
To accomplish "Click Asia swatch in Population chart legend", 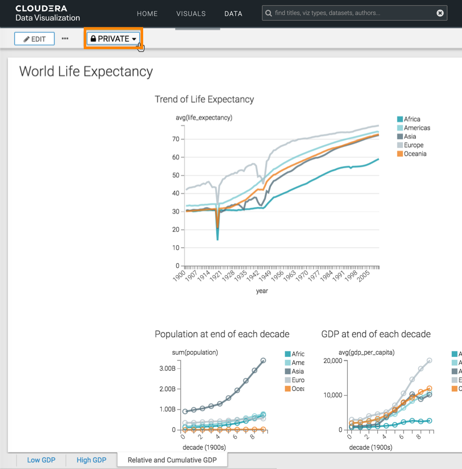I will tap(288, 371).
